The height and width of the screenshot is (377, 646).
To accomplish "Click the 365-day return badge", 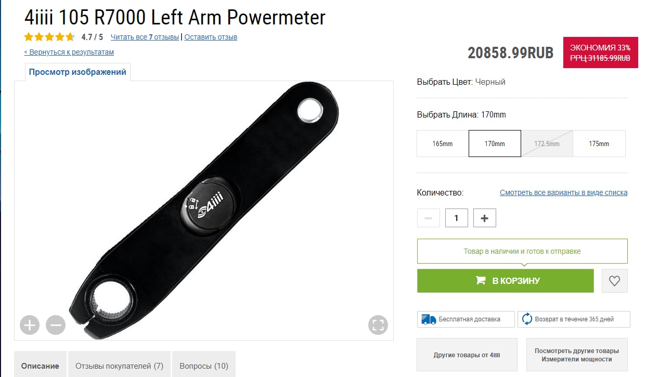I will pyautogui.click(x=574, y=319).
